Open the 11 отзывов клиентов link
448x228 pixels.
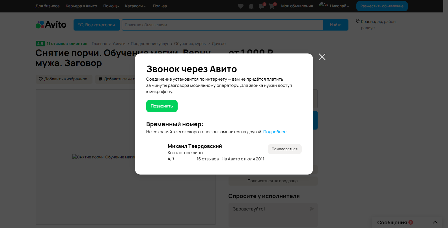click(x=67, y=44)
